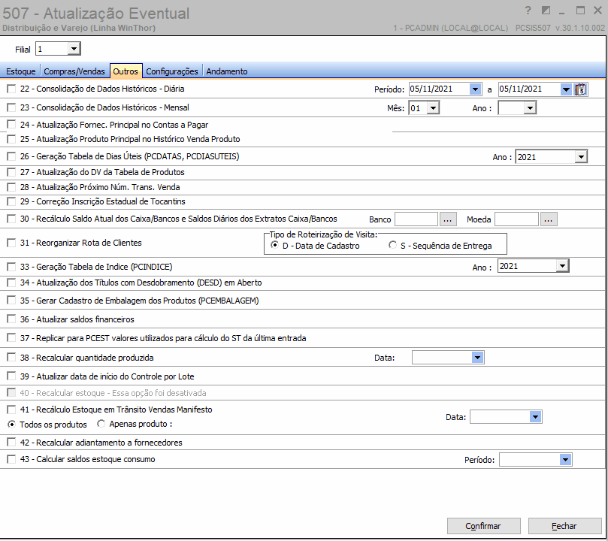Enable 25 Atualização Produto Principal
The image size is (608, 541).
coord(11,139)
